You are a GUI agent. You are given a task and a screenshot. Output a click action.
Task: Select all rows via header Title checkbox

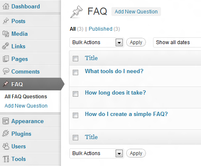coord(75,58)
